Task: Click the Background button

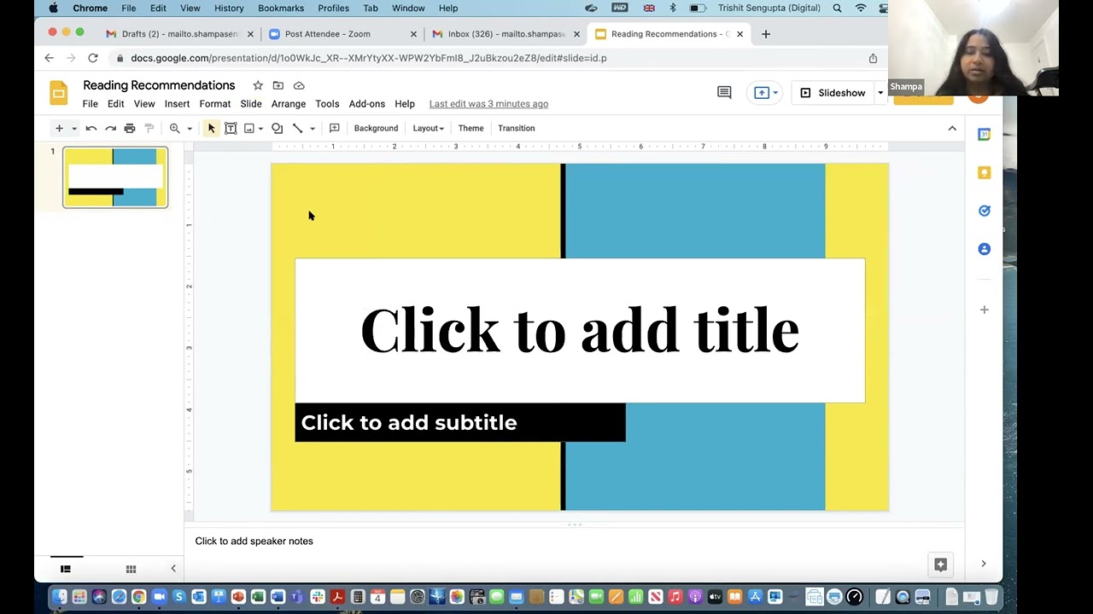Action: tap(376, 128)
